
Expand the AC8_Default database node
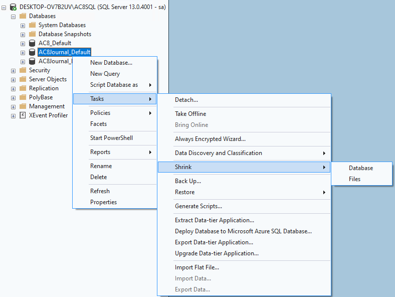(23, 44)
